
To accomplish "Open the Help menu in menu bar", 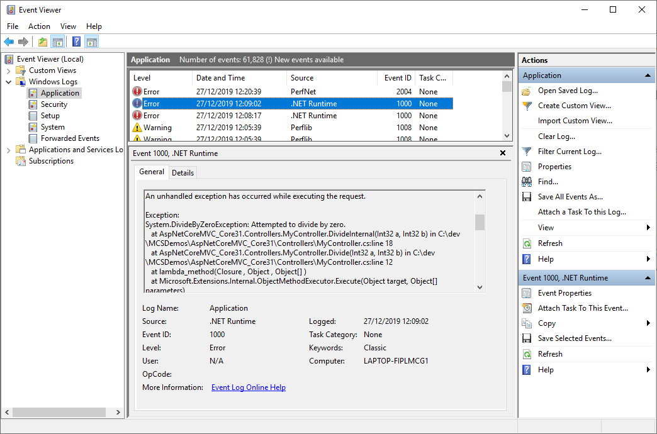I will [x=94, y=26].
